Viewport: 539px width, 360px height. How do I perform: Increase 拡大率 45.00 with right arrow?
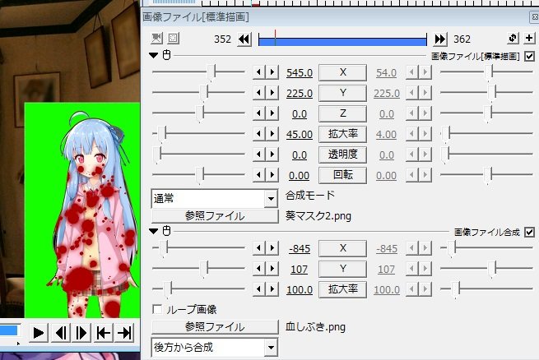pyautogui.click(x=272, y=134)
